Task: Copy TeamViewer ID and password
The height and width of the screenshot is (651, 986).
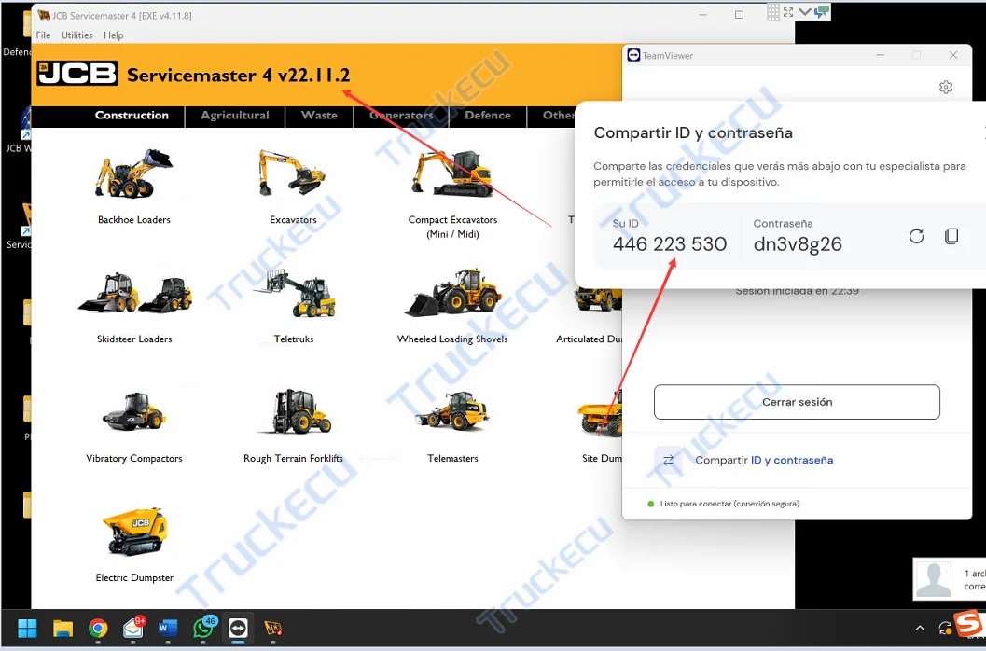Action: click(951, 236)
